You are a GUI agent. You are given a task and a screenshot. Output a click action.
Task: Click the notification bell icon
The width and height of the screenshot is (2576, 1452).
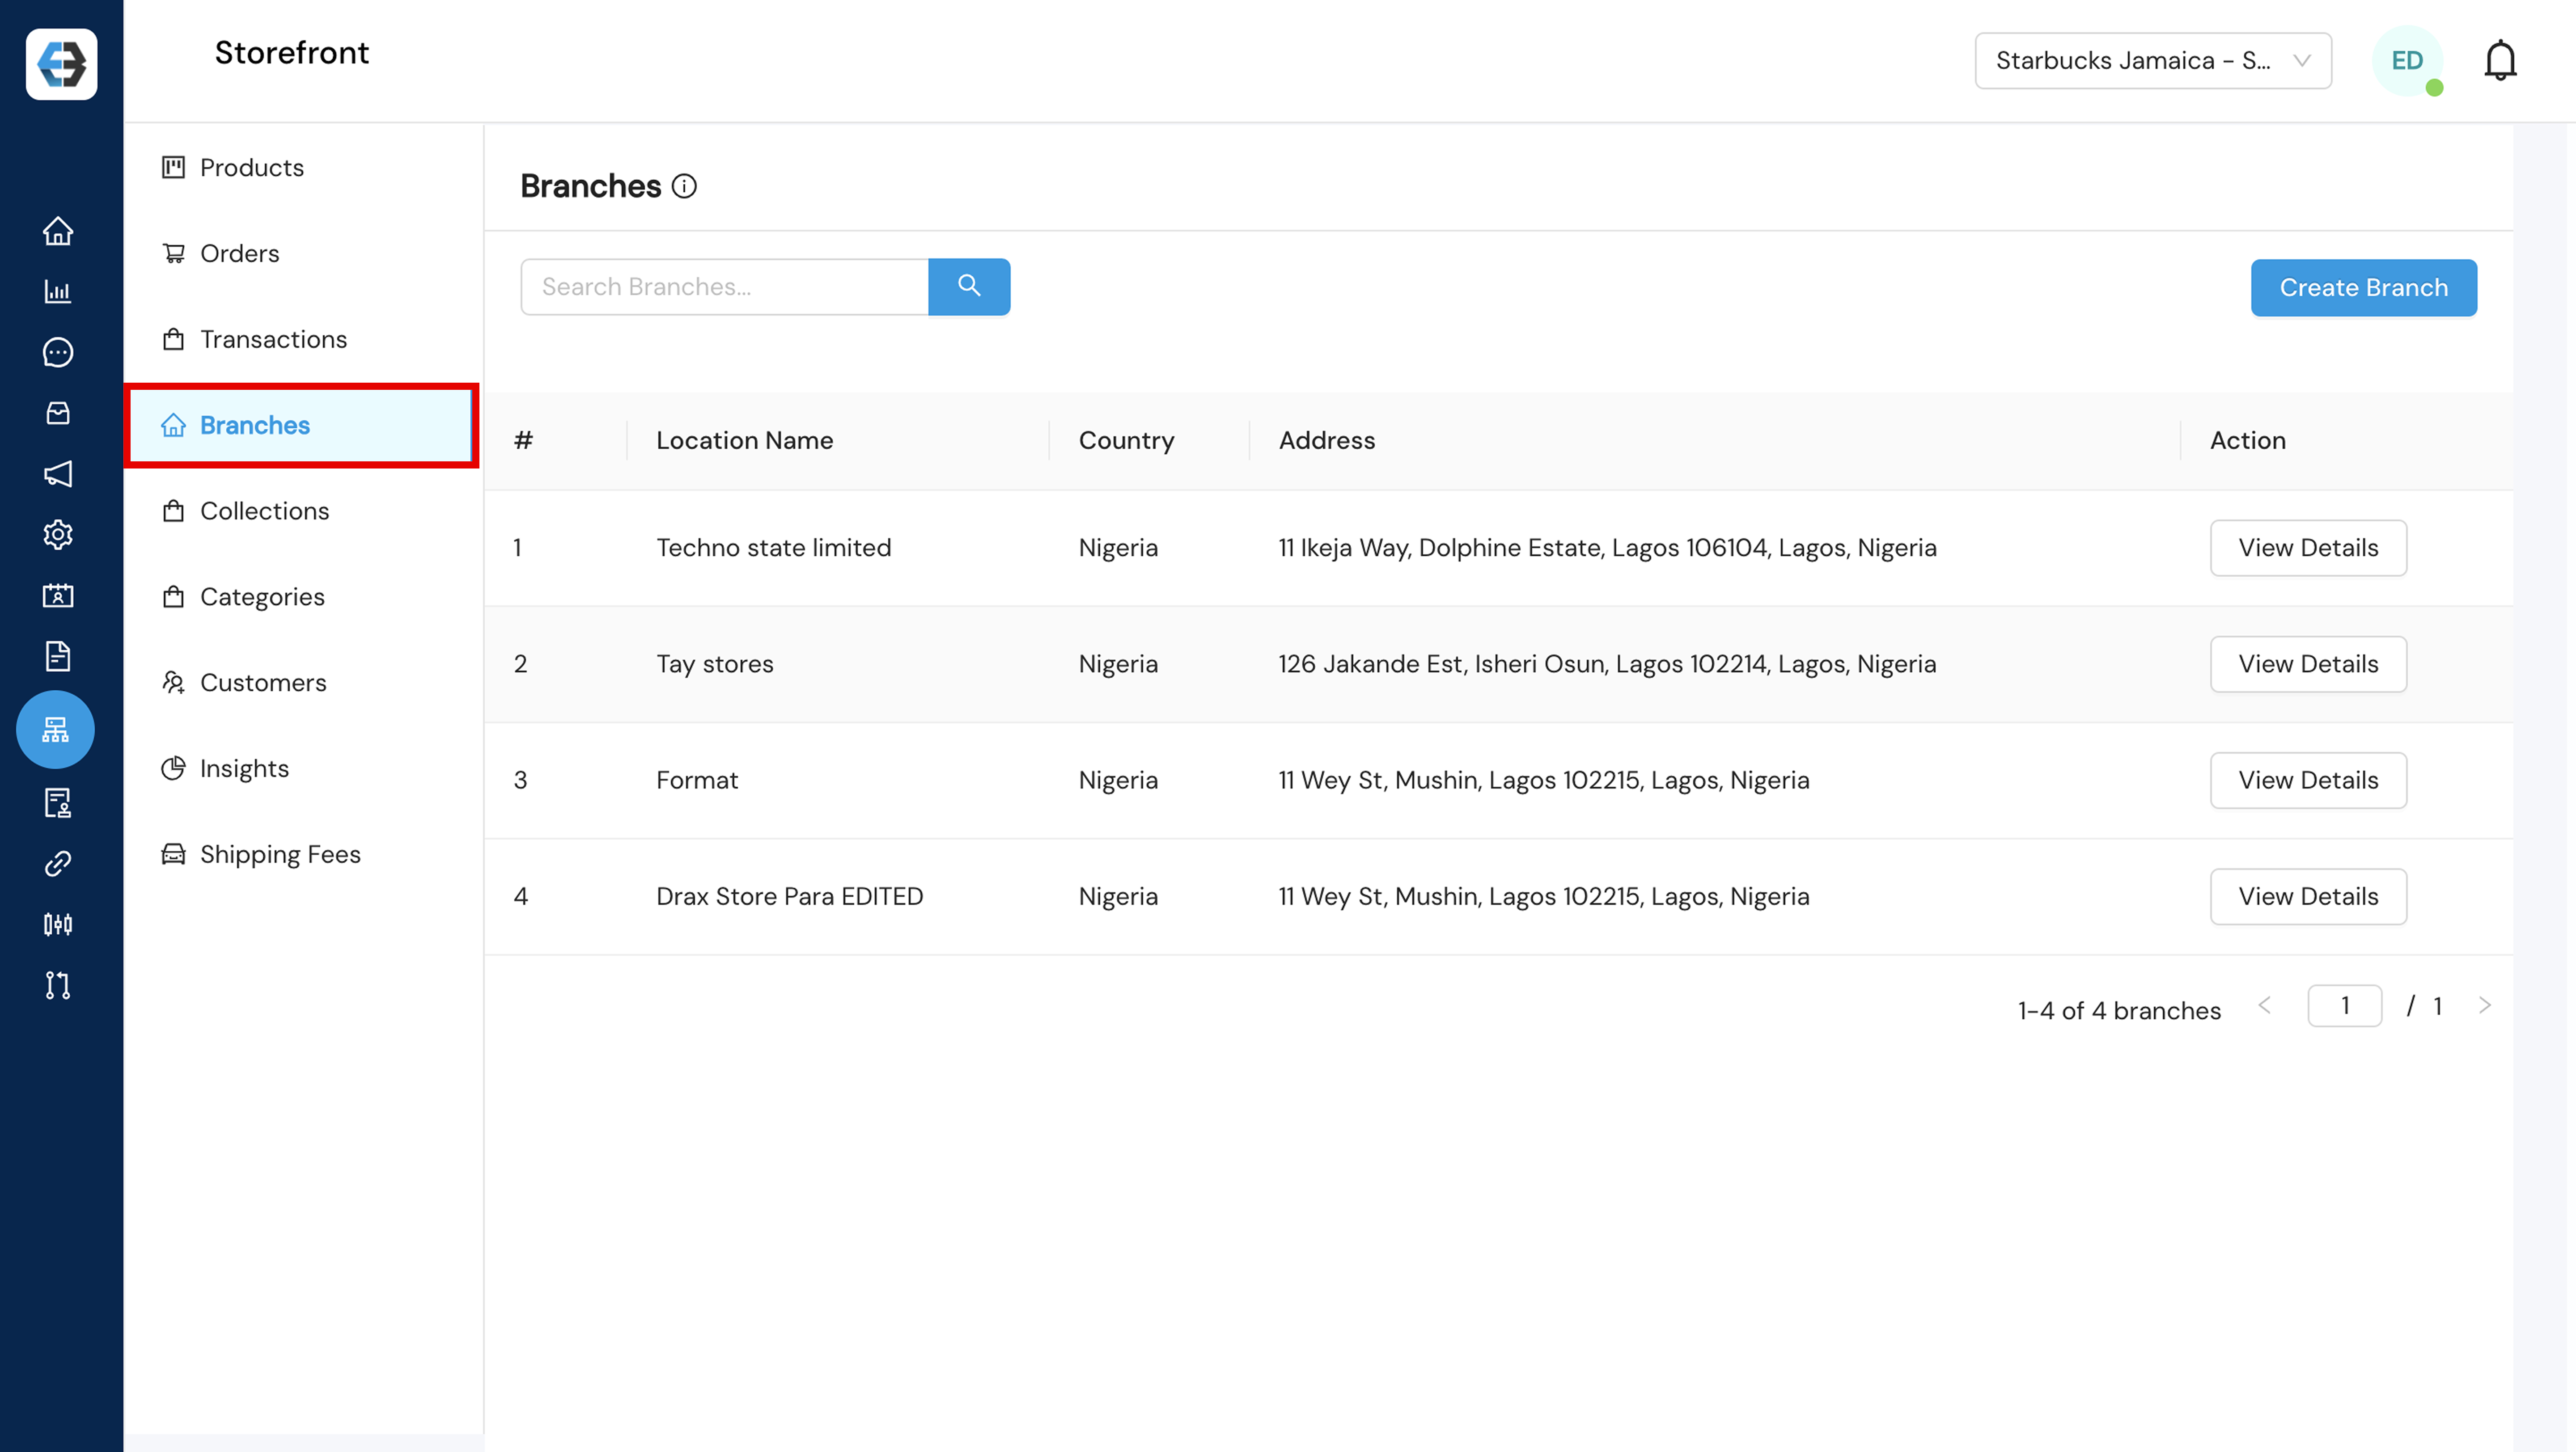pos(2499,61)
